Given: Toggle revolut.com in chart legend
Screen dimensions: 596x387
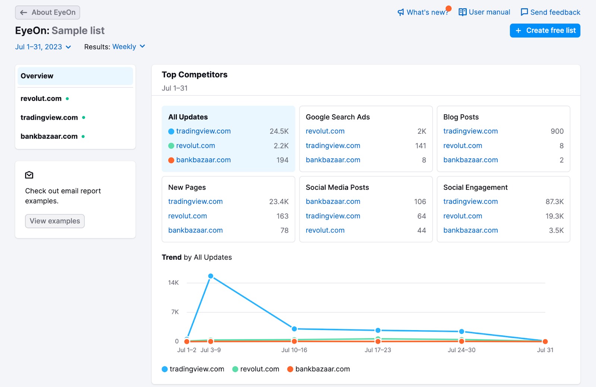Looking at the screenshot, I should 256,369.
